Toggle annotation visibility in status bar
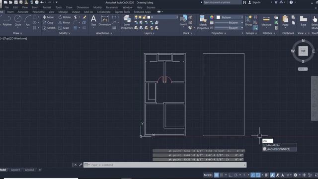Viewport: 318px width, 179px height. click(272, 175)
